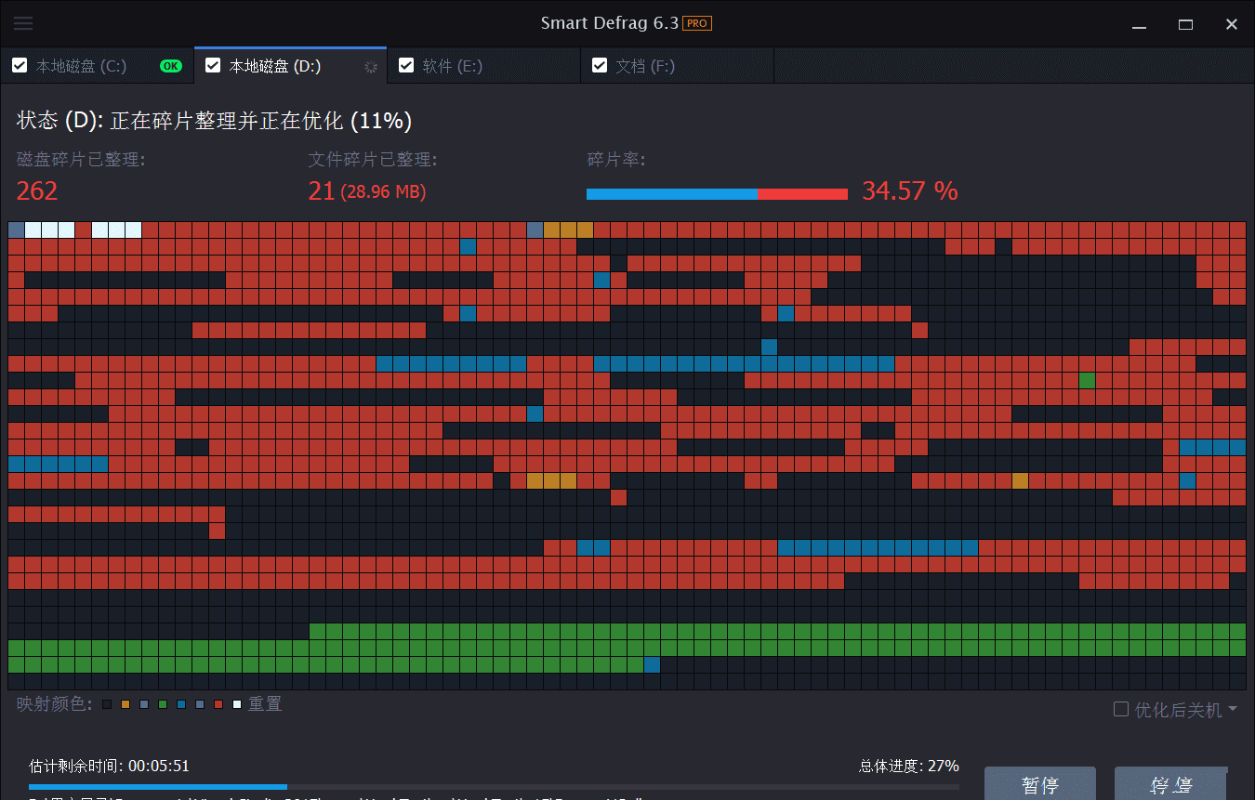This screenshot has width=1255, height=800.
Task: Expand the 优化后关机 dropdown arrow
Action: tap(1233, 710)
